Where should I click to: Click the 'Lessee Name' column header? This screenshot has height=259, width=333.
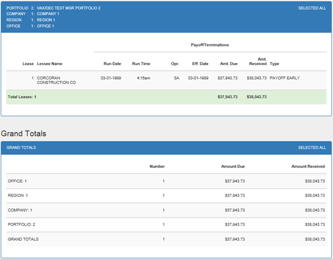pos(49,64)
